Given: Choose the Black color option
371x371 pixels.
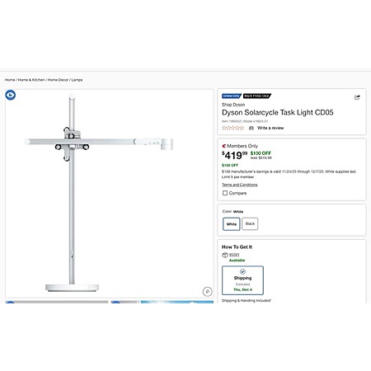Looking at the screenshot, I should (x=250, y=223).
